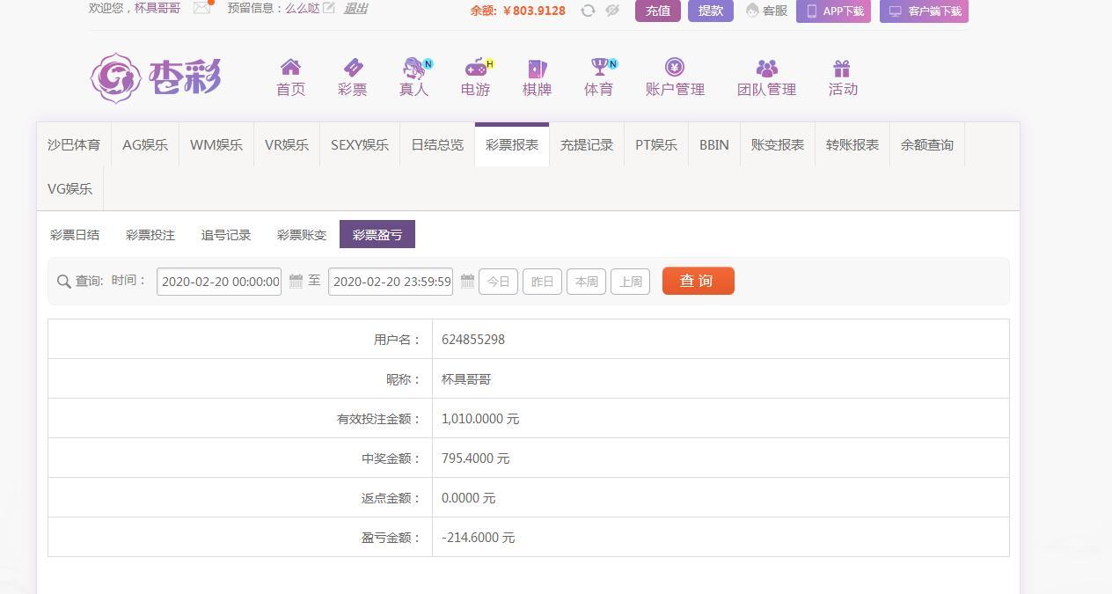The image size is (1112, 594).
Task: Go to 电游 gamepad icon
Action: pos(476,68)
